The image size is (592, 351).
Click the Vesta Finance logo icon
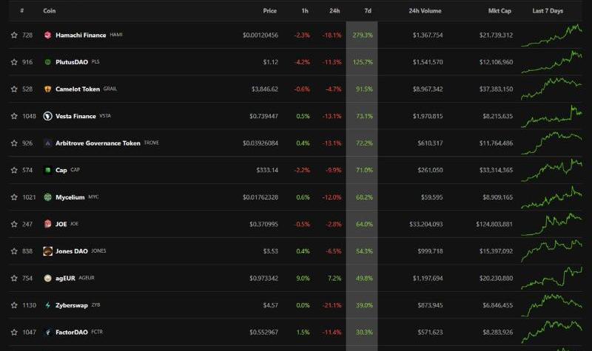point(48,116)
